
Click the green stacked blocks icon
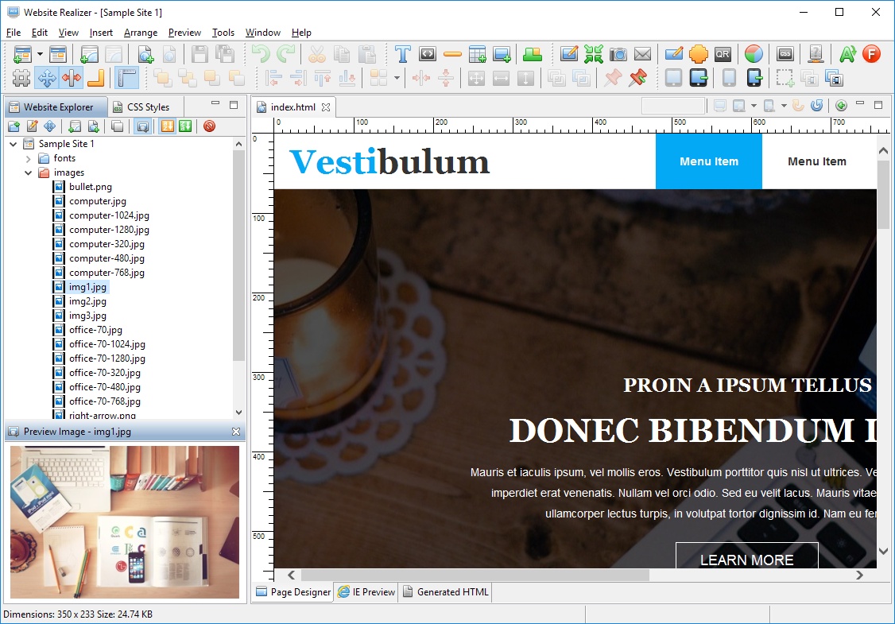[532, 54]
